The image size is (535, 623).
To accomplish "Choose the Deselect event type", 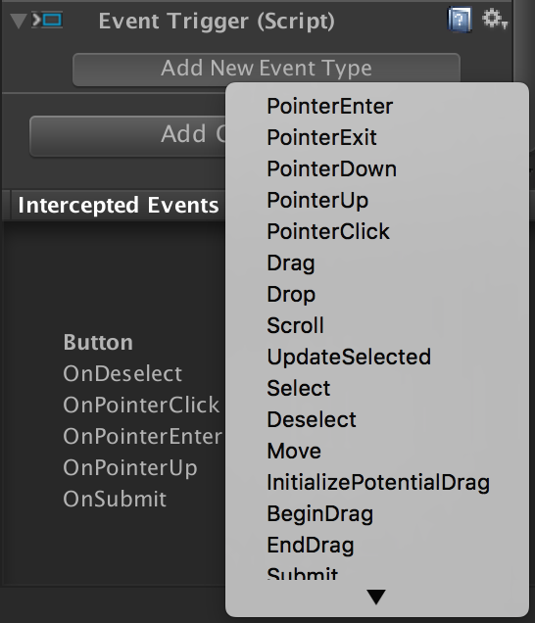I will (377, 419).
